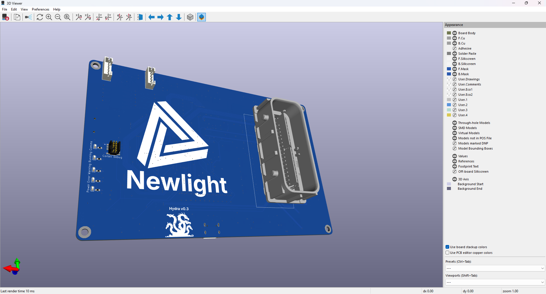
Task: Redraw the 3D view
Action: (40, 17)
